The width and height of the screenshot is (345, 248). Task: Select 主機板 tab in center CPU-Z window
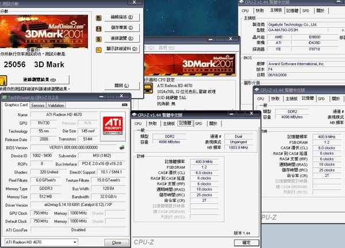point(168,123)
